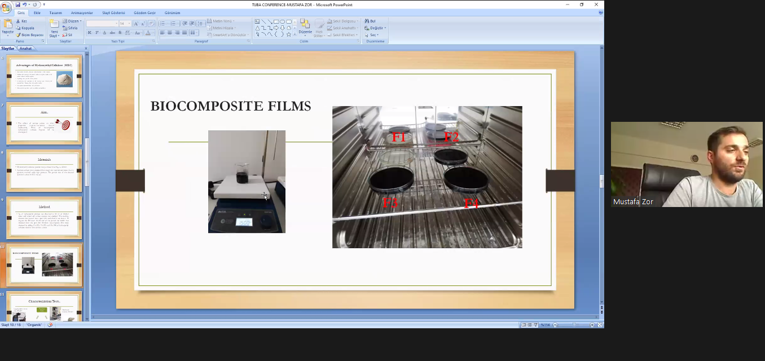
Task: Open the font size dropdown
Action: pyautogui.click(x=129, y=24)
